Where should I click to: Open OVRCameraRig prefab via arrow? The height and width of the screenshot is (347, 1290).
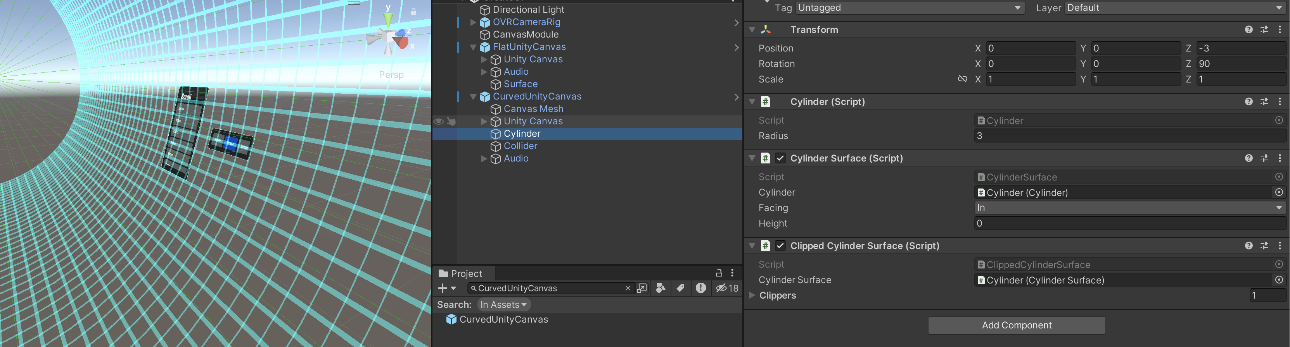click(x=736, y=22)
